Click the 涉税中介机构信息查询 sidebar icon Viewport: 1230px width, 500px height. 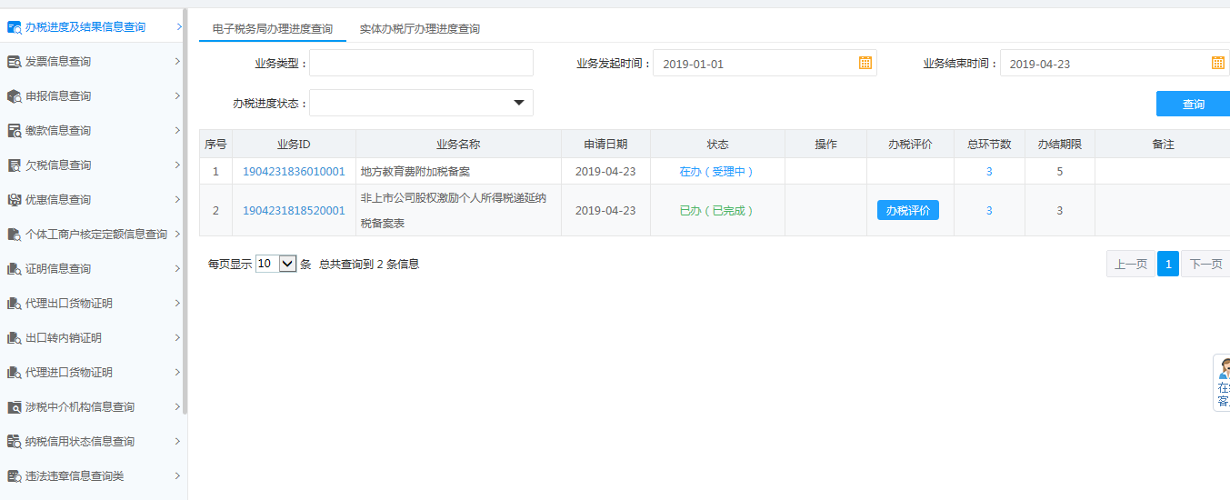(x=14, y=407)
